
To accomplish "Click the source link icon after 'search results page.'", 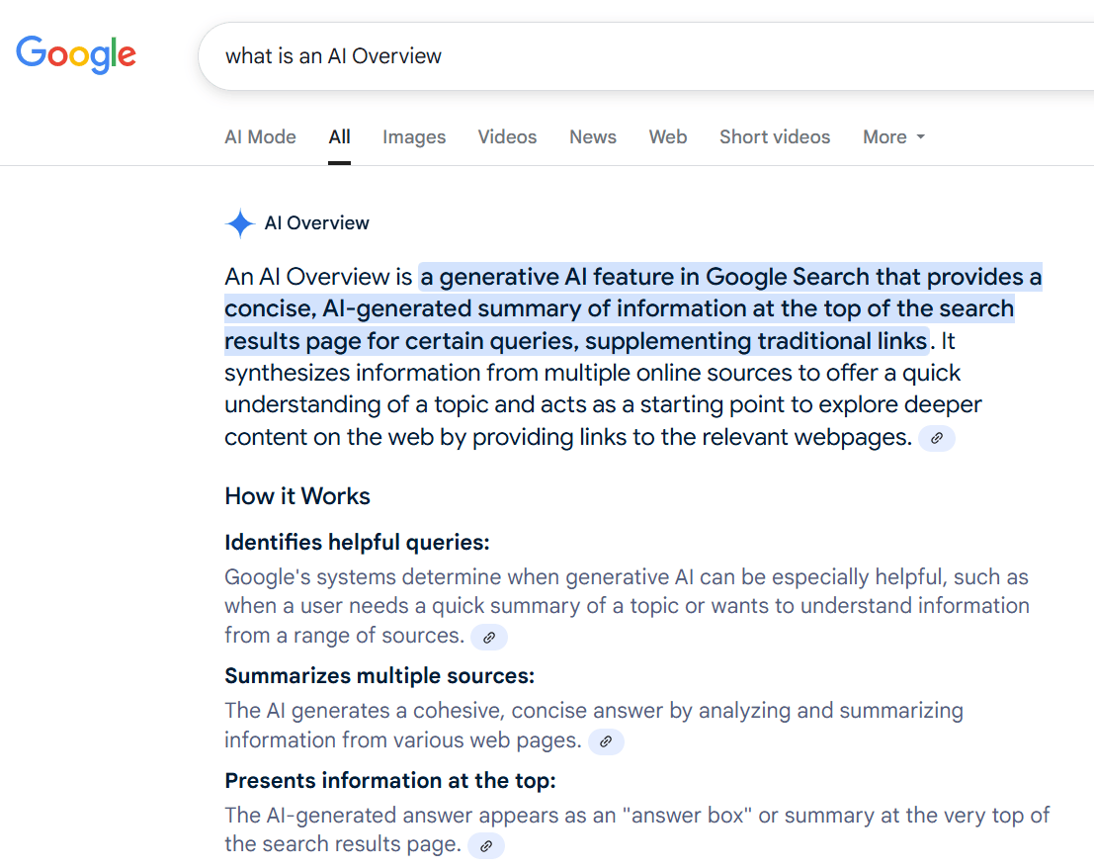I will pos(485,845).
